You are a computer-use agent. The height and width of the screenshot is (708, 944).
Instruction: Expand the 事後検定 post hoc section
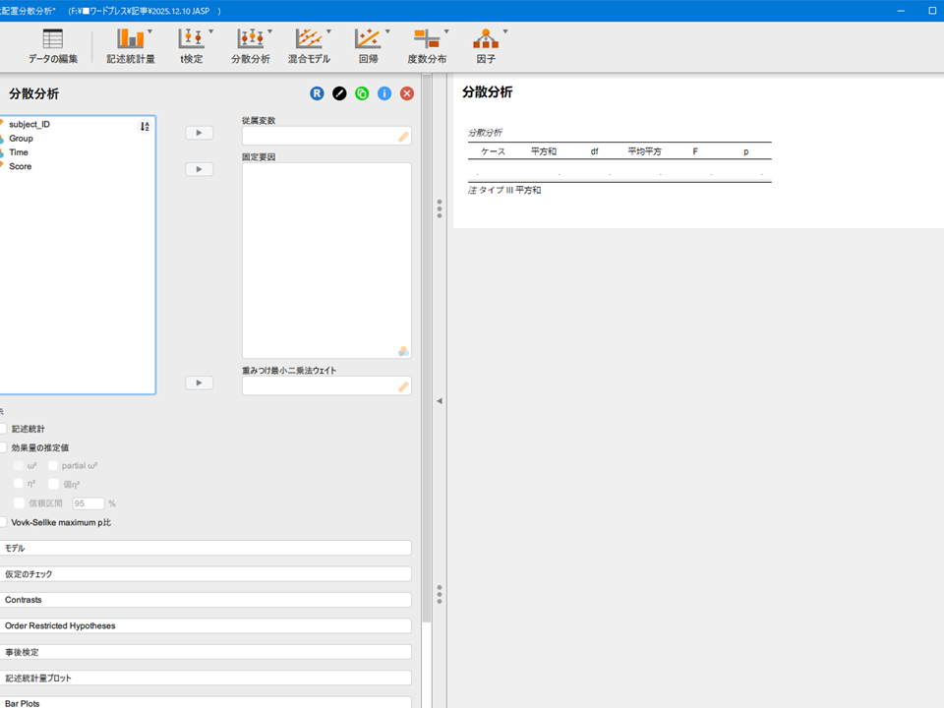206,652
